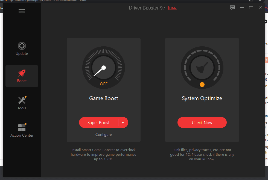The height and width of the screenshot is (180, 268).
Task: Select the Boost rocket tab
Action: [x=22, y=76]
